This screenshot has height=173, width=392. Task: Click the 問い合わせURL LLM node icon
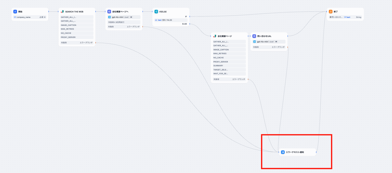(x=254, y=36)
